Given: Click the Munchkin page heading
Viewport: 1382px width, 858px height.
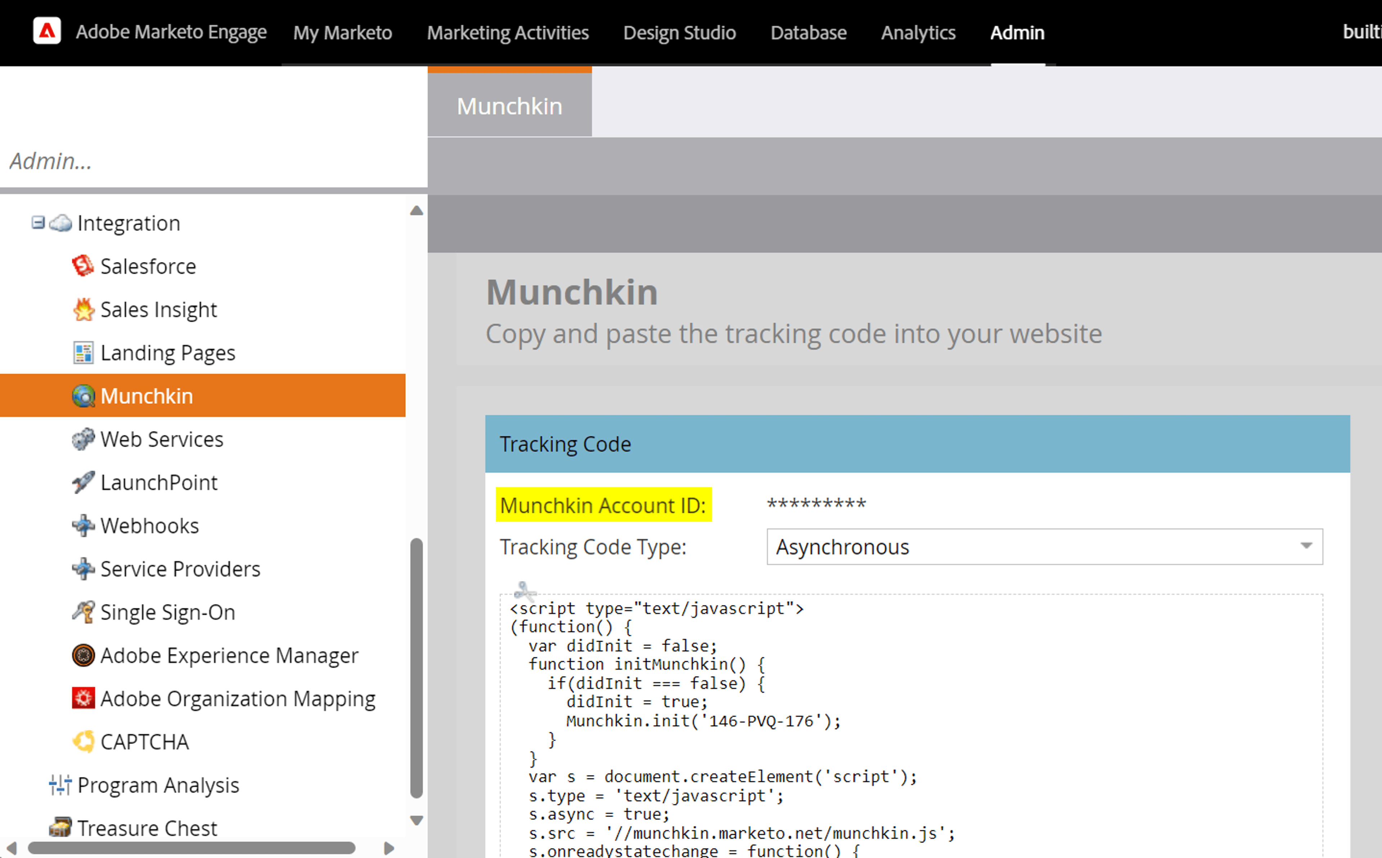Looking at the screenshot, I should tap(572, 292).
